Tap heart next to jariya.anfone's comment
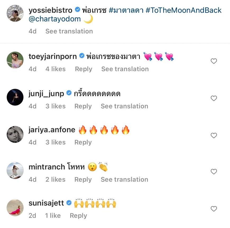The image size is (230, 228). pyautogui.click(x=214, y=135)
